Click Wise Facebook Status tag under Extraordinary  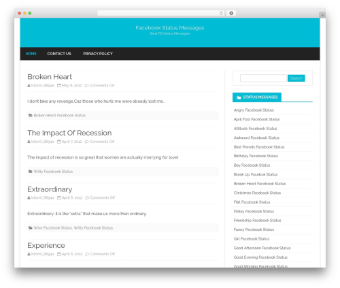53,227
